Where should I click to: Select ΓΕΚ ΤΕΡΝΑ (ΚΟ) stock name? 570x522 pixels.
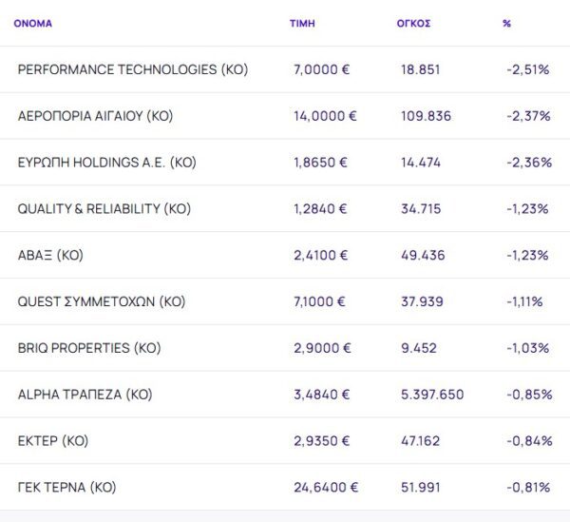point(66,488)
